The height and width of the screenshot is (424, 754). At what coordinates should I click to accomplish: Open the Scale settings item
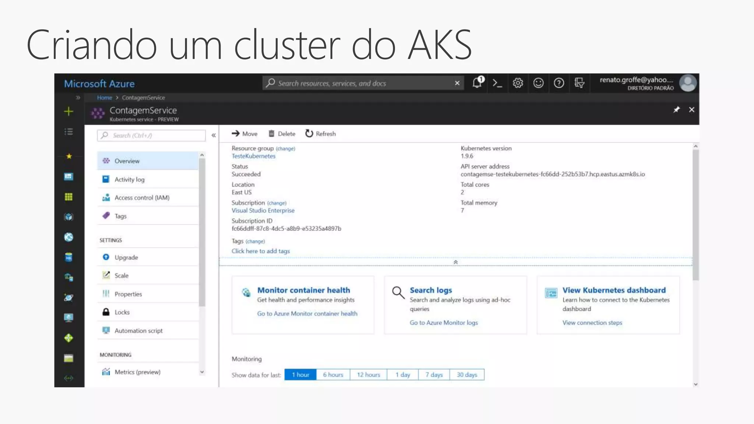(x=148, y=275)
